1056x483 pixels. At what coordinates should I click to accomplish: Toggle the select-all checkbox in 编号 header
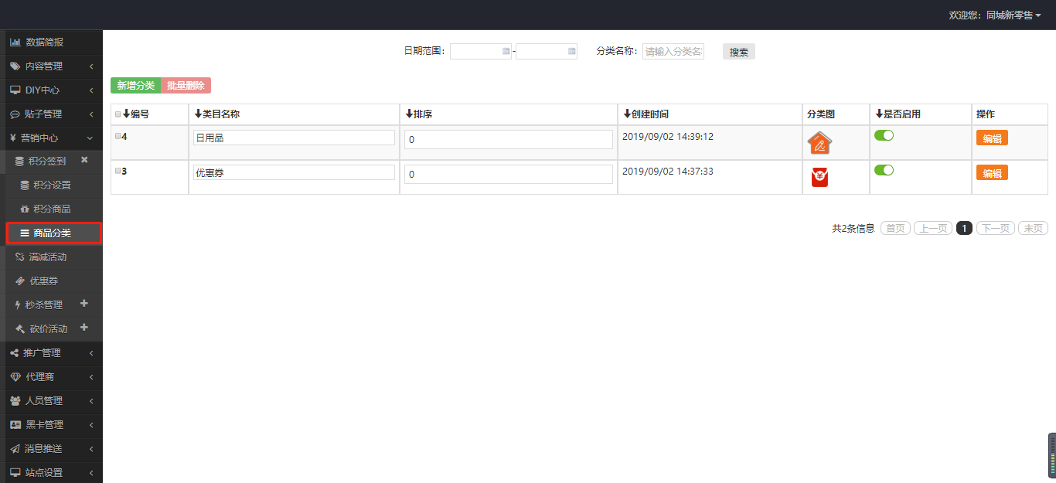pos(118,114)
